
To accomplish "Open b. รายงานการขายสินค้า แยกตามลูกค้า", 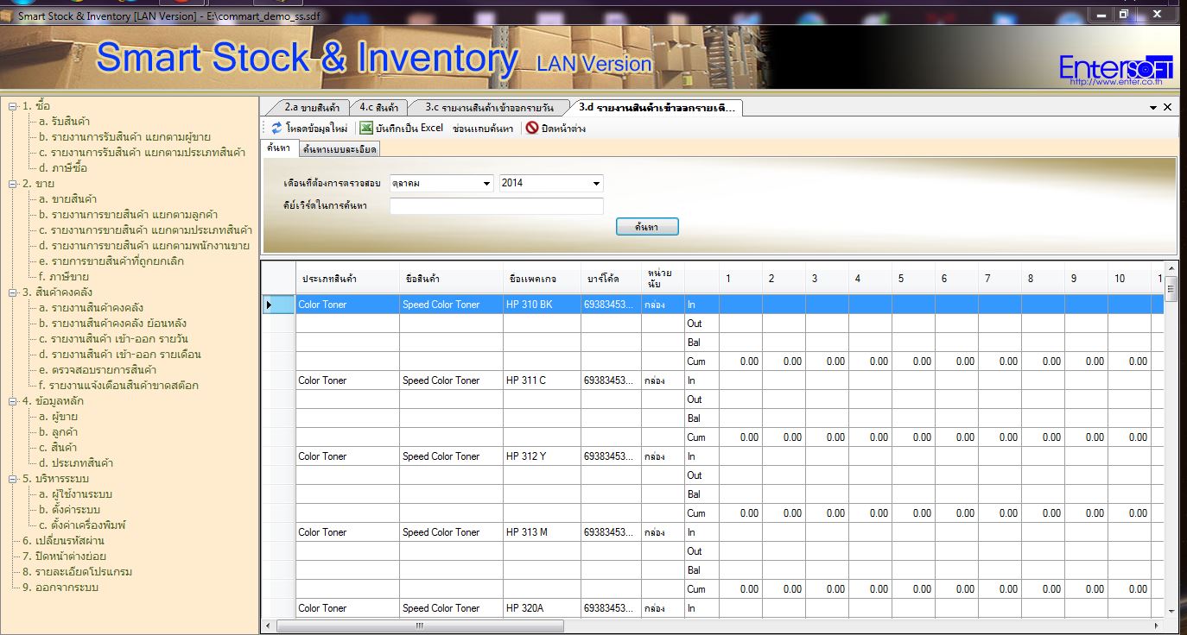I will (x=129, y=215).
